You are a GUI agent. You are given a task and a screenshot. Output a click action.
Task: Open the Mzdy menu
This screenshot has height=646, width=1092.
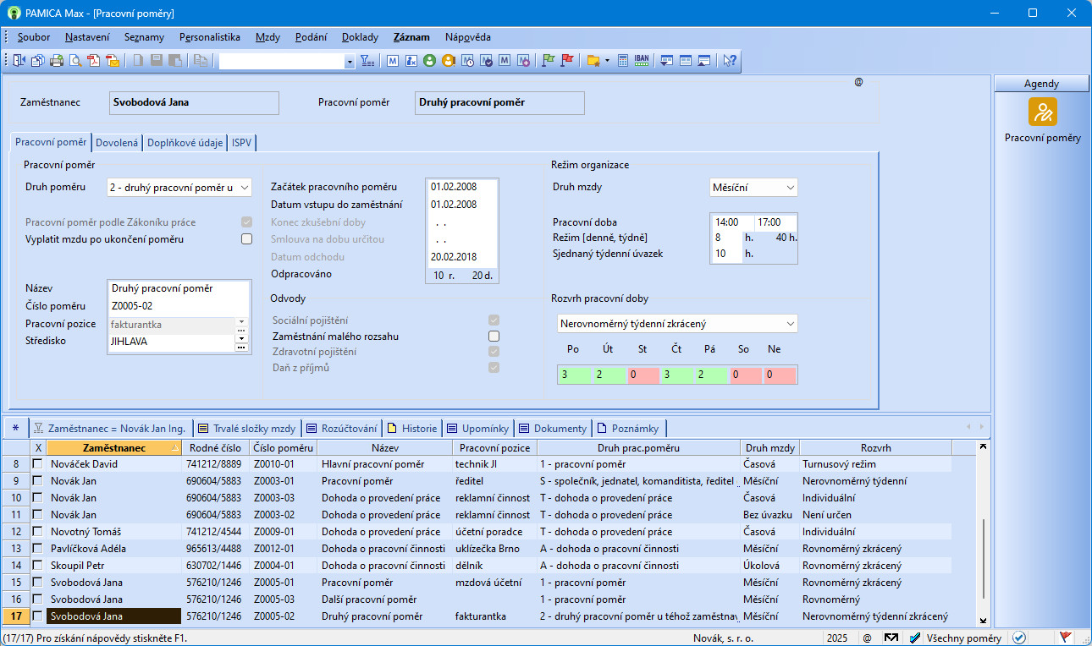[267, 37]
